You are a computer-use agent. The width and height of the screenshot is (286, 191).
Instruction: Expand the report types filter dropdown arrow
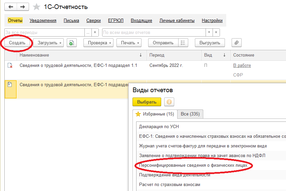point(209,32)
